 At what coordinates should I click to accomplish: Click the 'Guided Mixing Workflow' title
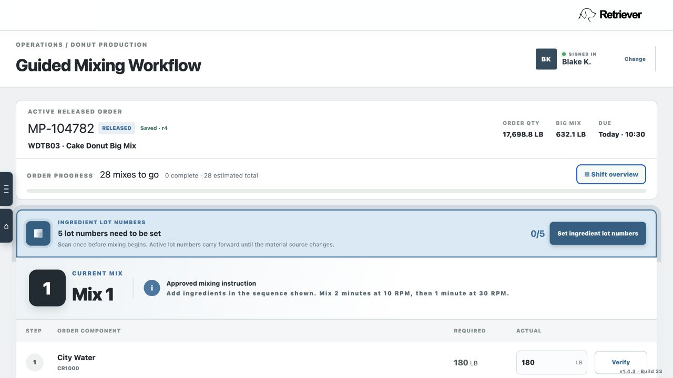pyautogui.click(x=108, y=65)
